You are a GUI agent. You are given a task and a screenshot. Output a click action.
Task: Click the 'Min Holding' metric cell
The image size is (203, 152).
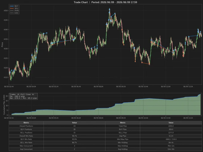pos(123,142)
